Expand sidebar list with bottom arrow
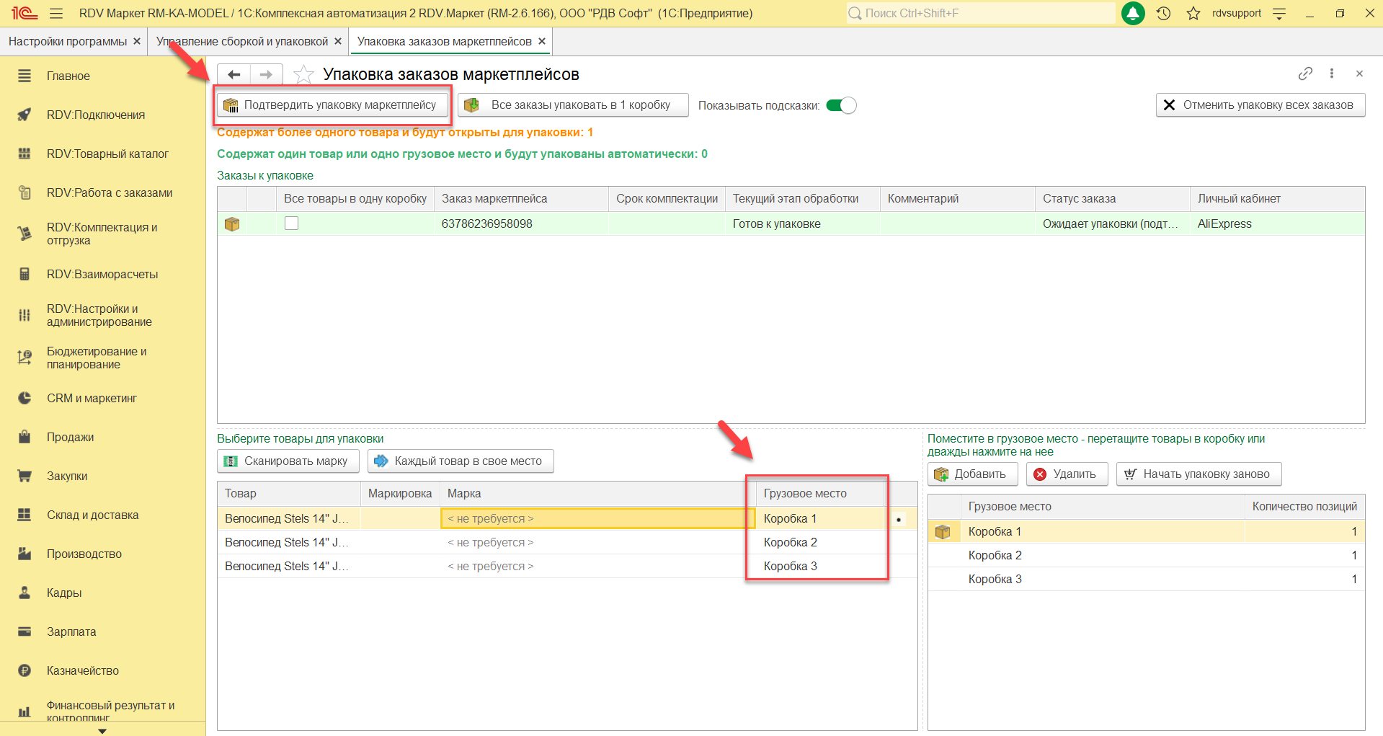Screen dimensions: 1383x736 pos(102,730)
